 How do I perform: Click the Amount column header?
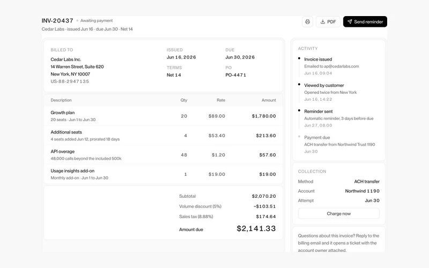[x=269, y=100]
